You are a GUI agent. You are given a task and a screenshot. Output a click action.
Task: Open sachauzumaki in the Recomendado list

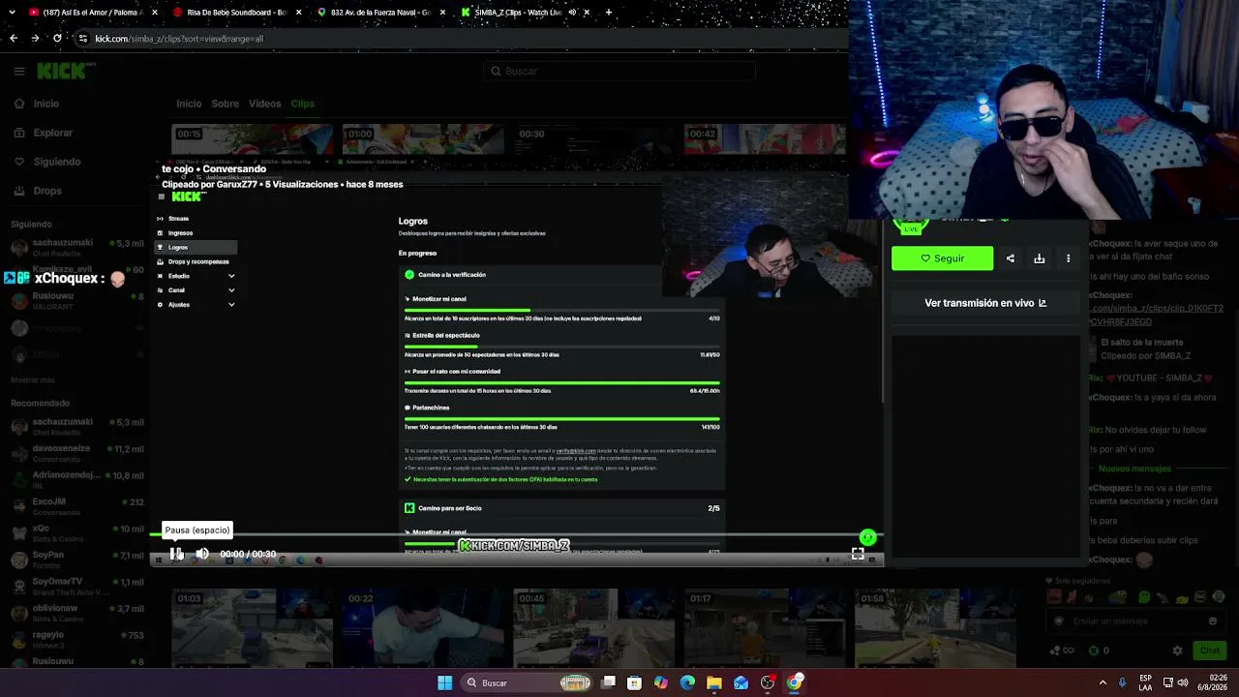(77, 426)
